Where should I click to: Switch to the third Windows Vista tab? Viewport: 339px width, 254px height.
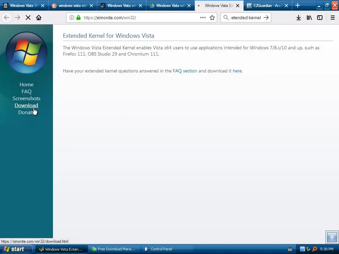tap(121, 6)
